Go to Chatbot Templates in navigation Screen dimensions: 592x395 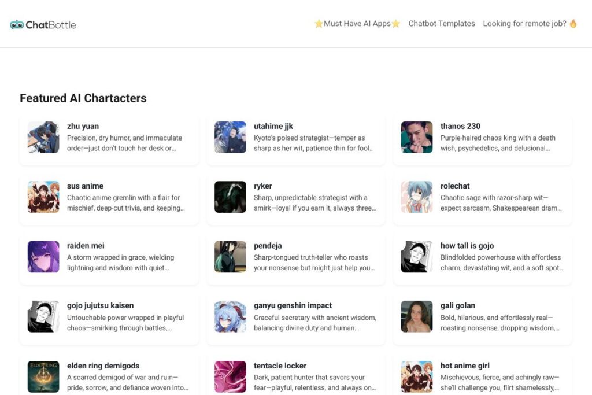pos(442,24)
